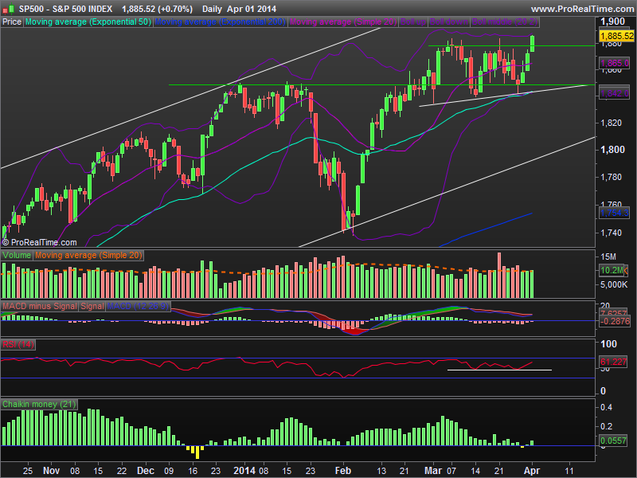Click the Boll down indicator label

(x=449, y=22)
